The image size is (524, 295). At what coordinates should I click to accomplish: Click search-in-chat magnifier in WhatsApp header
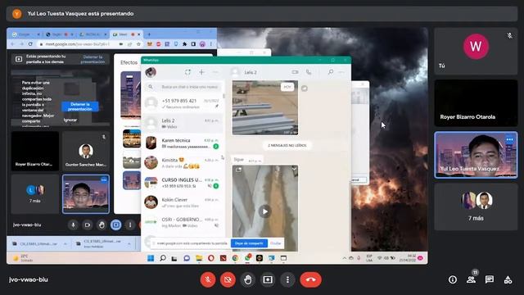click(331, 72)
